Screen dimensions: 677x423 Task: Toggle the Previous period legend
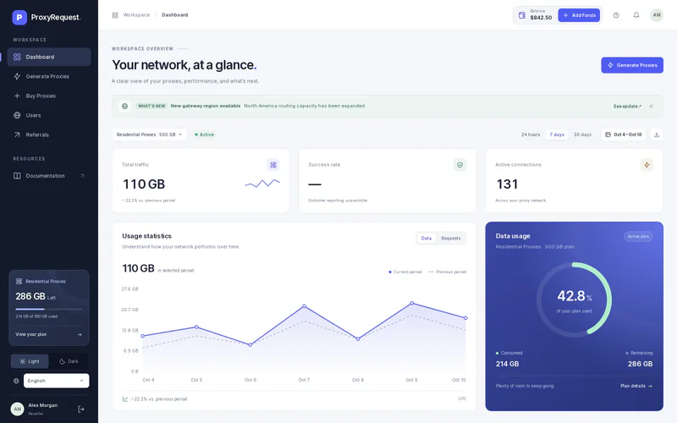pyautogui.click(x=448, y=272)
